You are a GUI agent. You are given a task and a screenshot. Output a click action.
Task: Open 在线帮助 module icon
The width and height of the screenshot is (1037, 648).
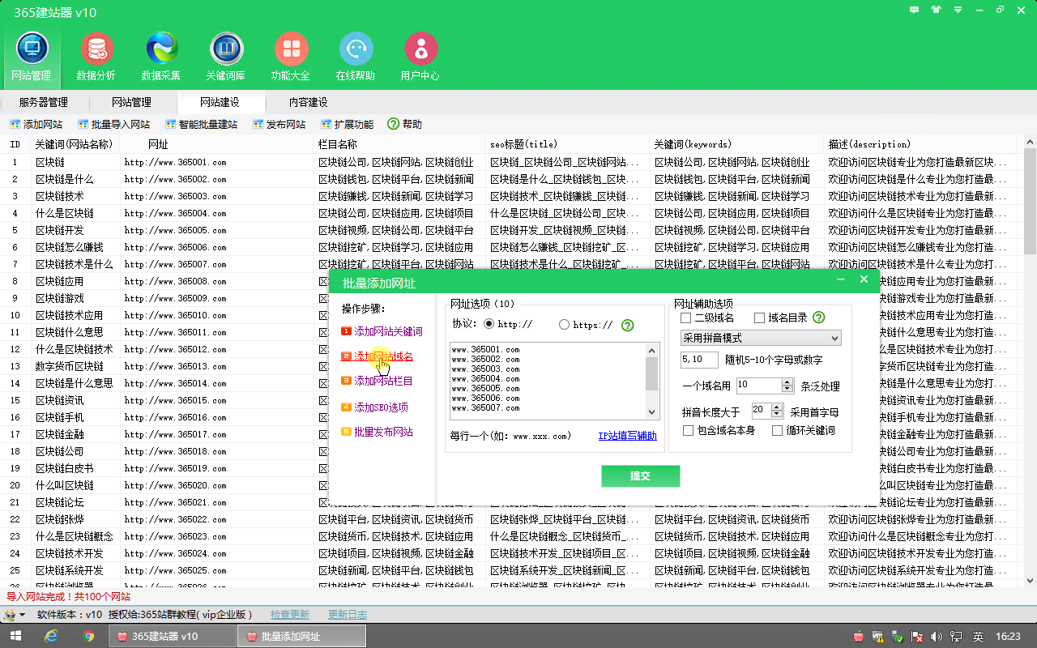coord(356,57)
